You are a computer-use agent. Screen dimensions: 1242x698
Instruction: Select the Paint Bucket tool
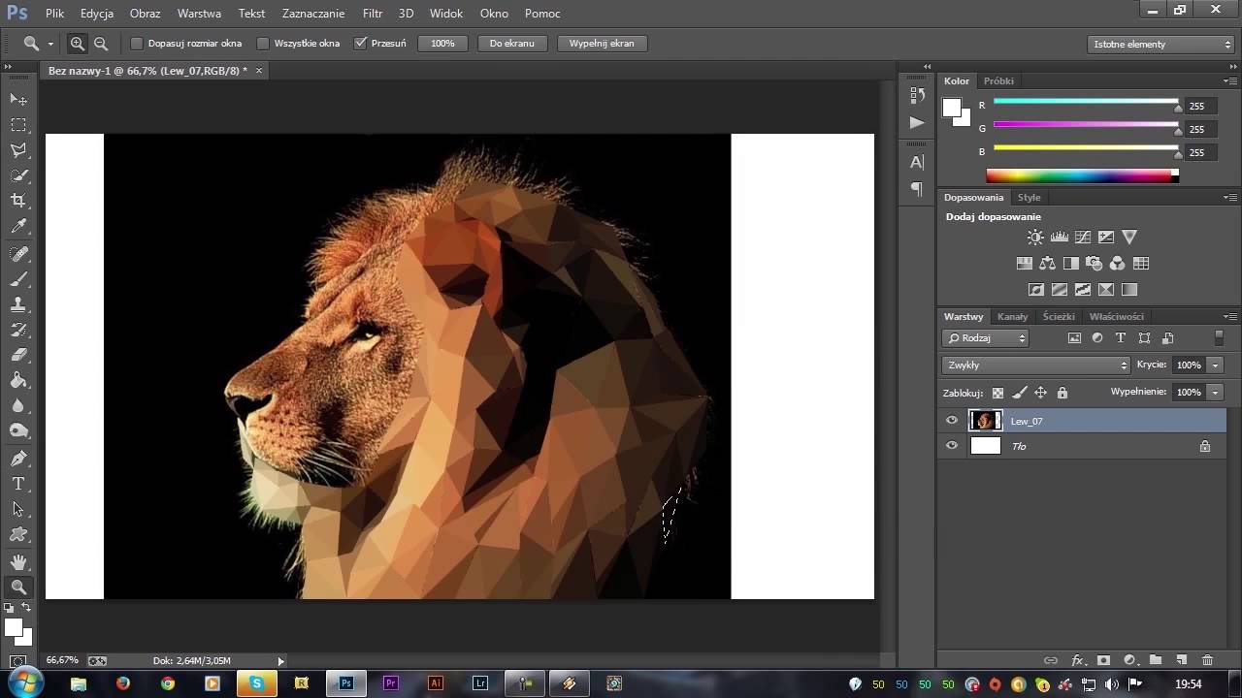[18, 380]
